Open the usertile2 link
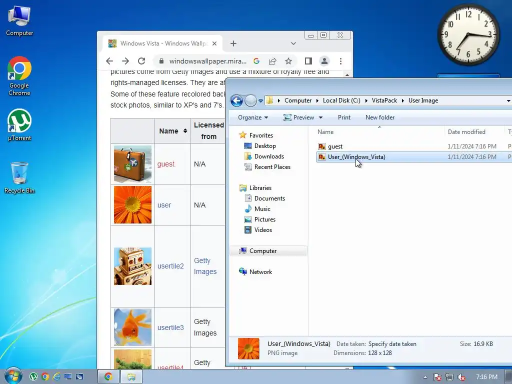Image resolution: width=512 pixels, height=384 pixels. pyautogui.click(x=170, y=266)
